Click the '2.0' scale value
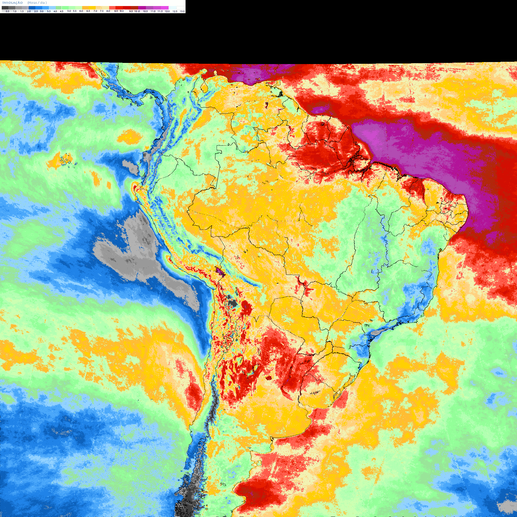The image size is (517, 517). [29, 11]
